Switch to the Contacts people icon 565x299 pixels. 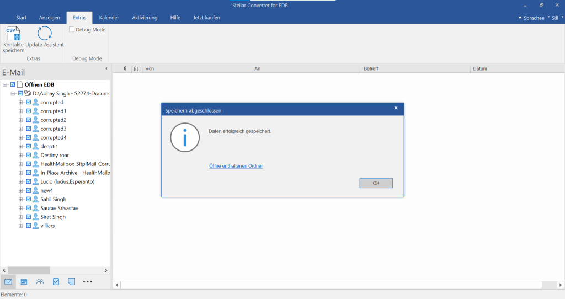tap(40, 282)
